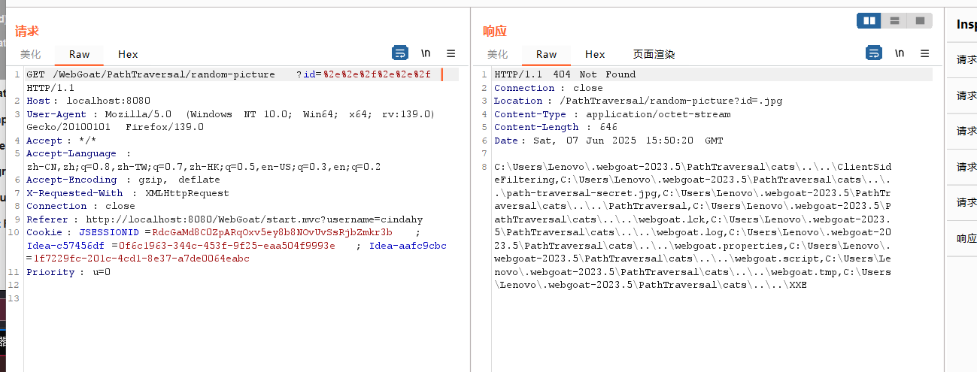Toggle word wrap in the request panel
977x372 pixels.
(400, 53)
